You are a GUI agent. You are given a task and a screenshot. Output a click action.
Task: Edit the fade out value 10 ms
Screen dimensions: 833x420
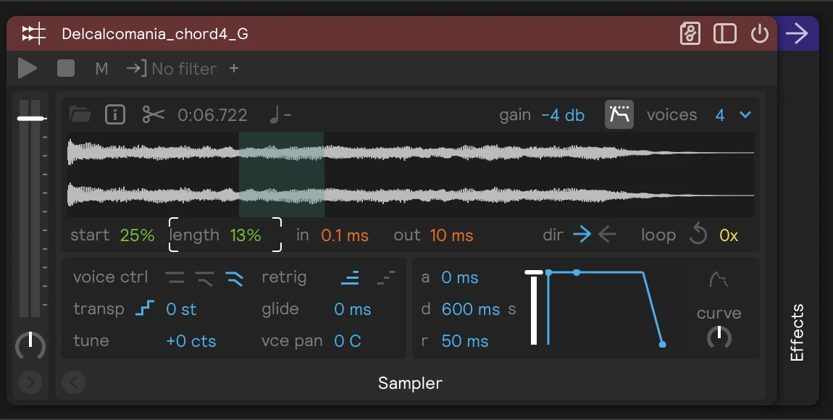coord(451,235)
